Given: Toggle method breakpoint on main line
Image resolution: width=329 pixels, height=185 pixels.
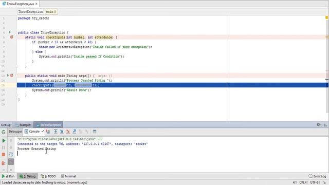Looking at the screenshot, I should pos(12,76).
